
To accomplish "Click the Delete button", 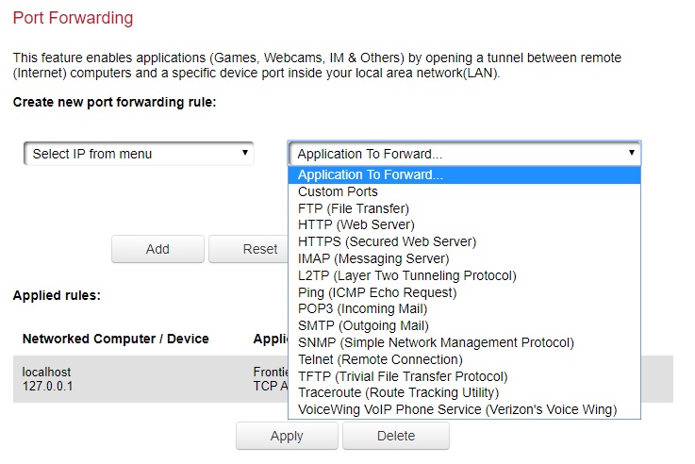I will [x=396, y=436].
